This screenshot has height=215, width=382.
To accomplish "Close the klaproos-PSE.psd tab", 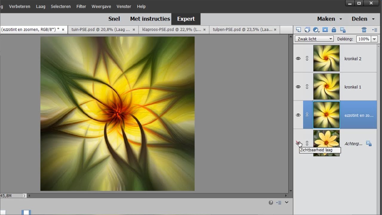I will click(x=204, y=30).
